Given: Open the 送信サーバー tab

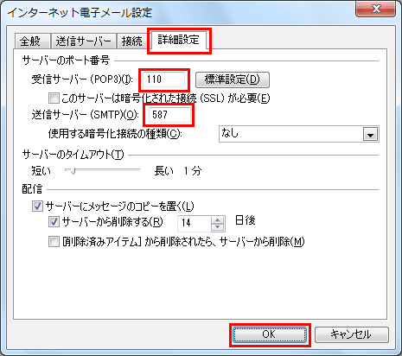Looking at the screenshot, I should click(84, 41).
